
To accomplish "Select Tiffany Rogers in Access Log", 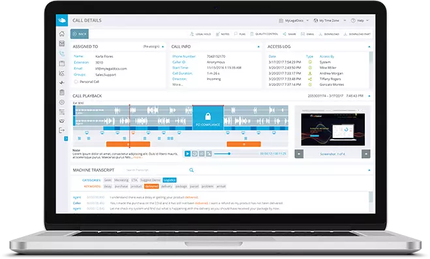I will pyautogui.click(x=330, y=79).
